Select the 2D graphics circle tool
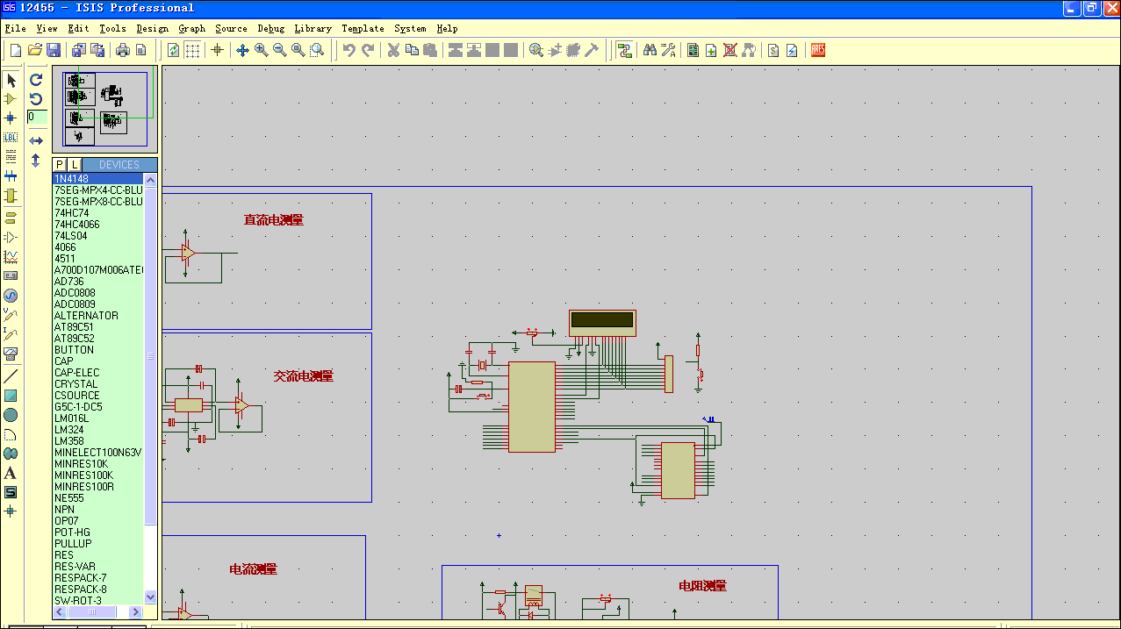This screenshot has width=1121, height=629. [x=11, y=415]
